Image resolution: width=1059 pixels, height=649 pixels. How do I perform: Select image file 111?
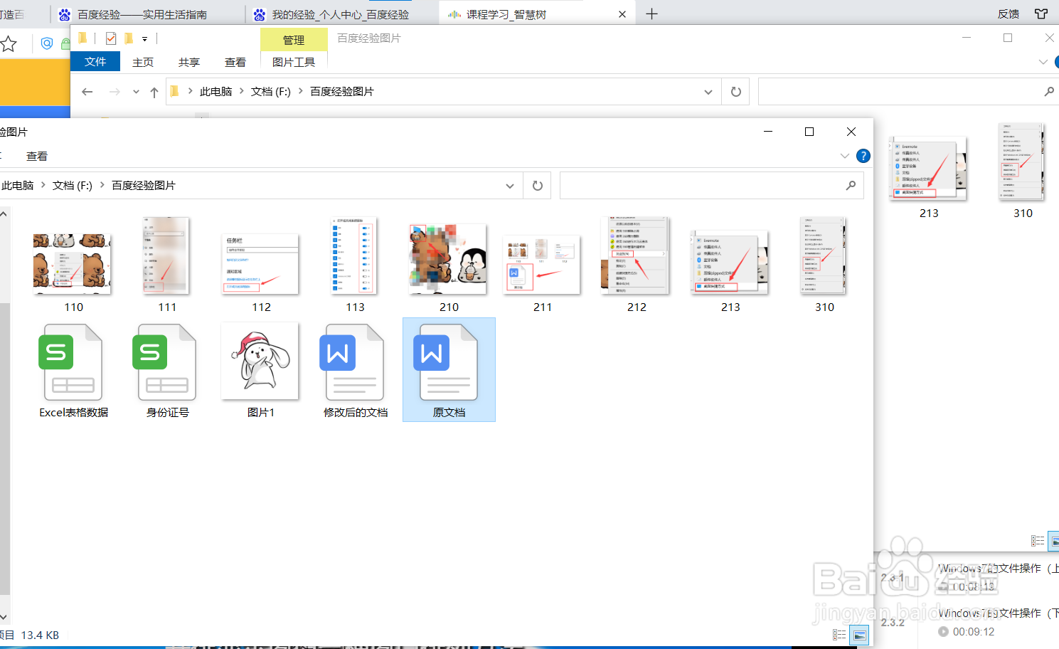click(x=166, y=256)
